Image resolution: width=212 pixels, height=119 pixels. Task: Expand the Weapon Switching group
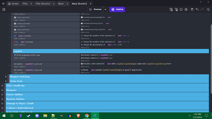pos(6,77)
